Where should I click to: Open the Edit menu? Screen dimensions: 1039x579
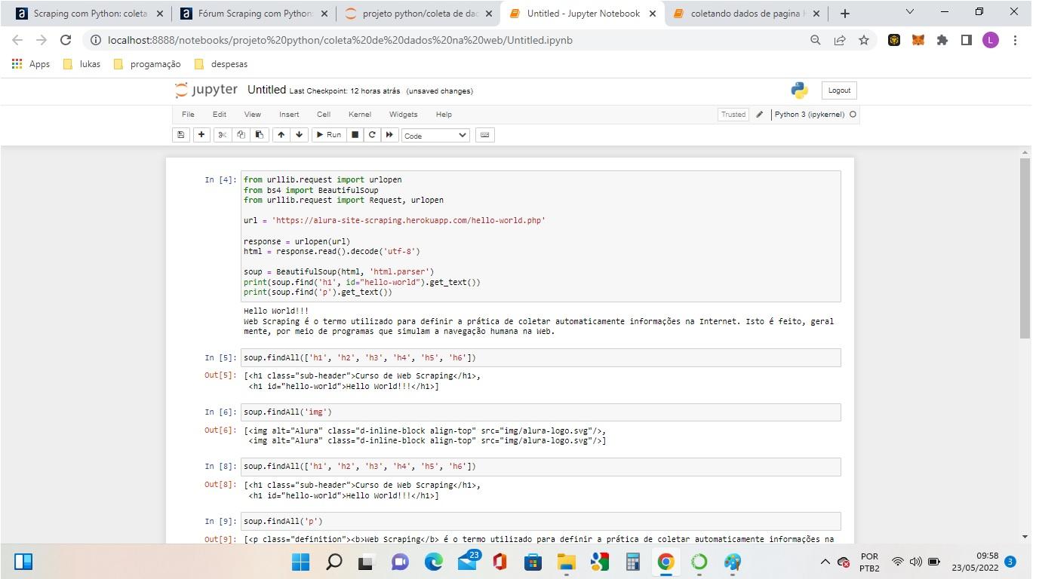(219, 115)
